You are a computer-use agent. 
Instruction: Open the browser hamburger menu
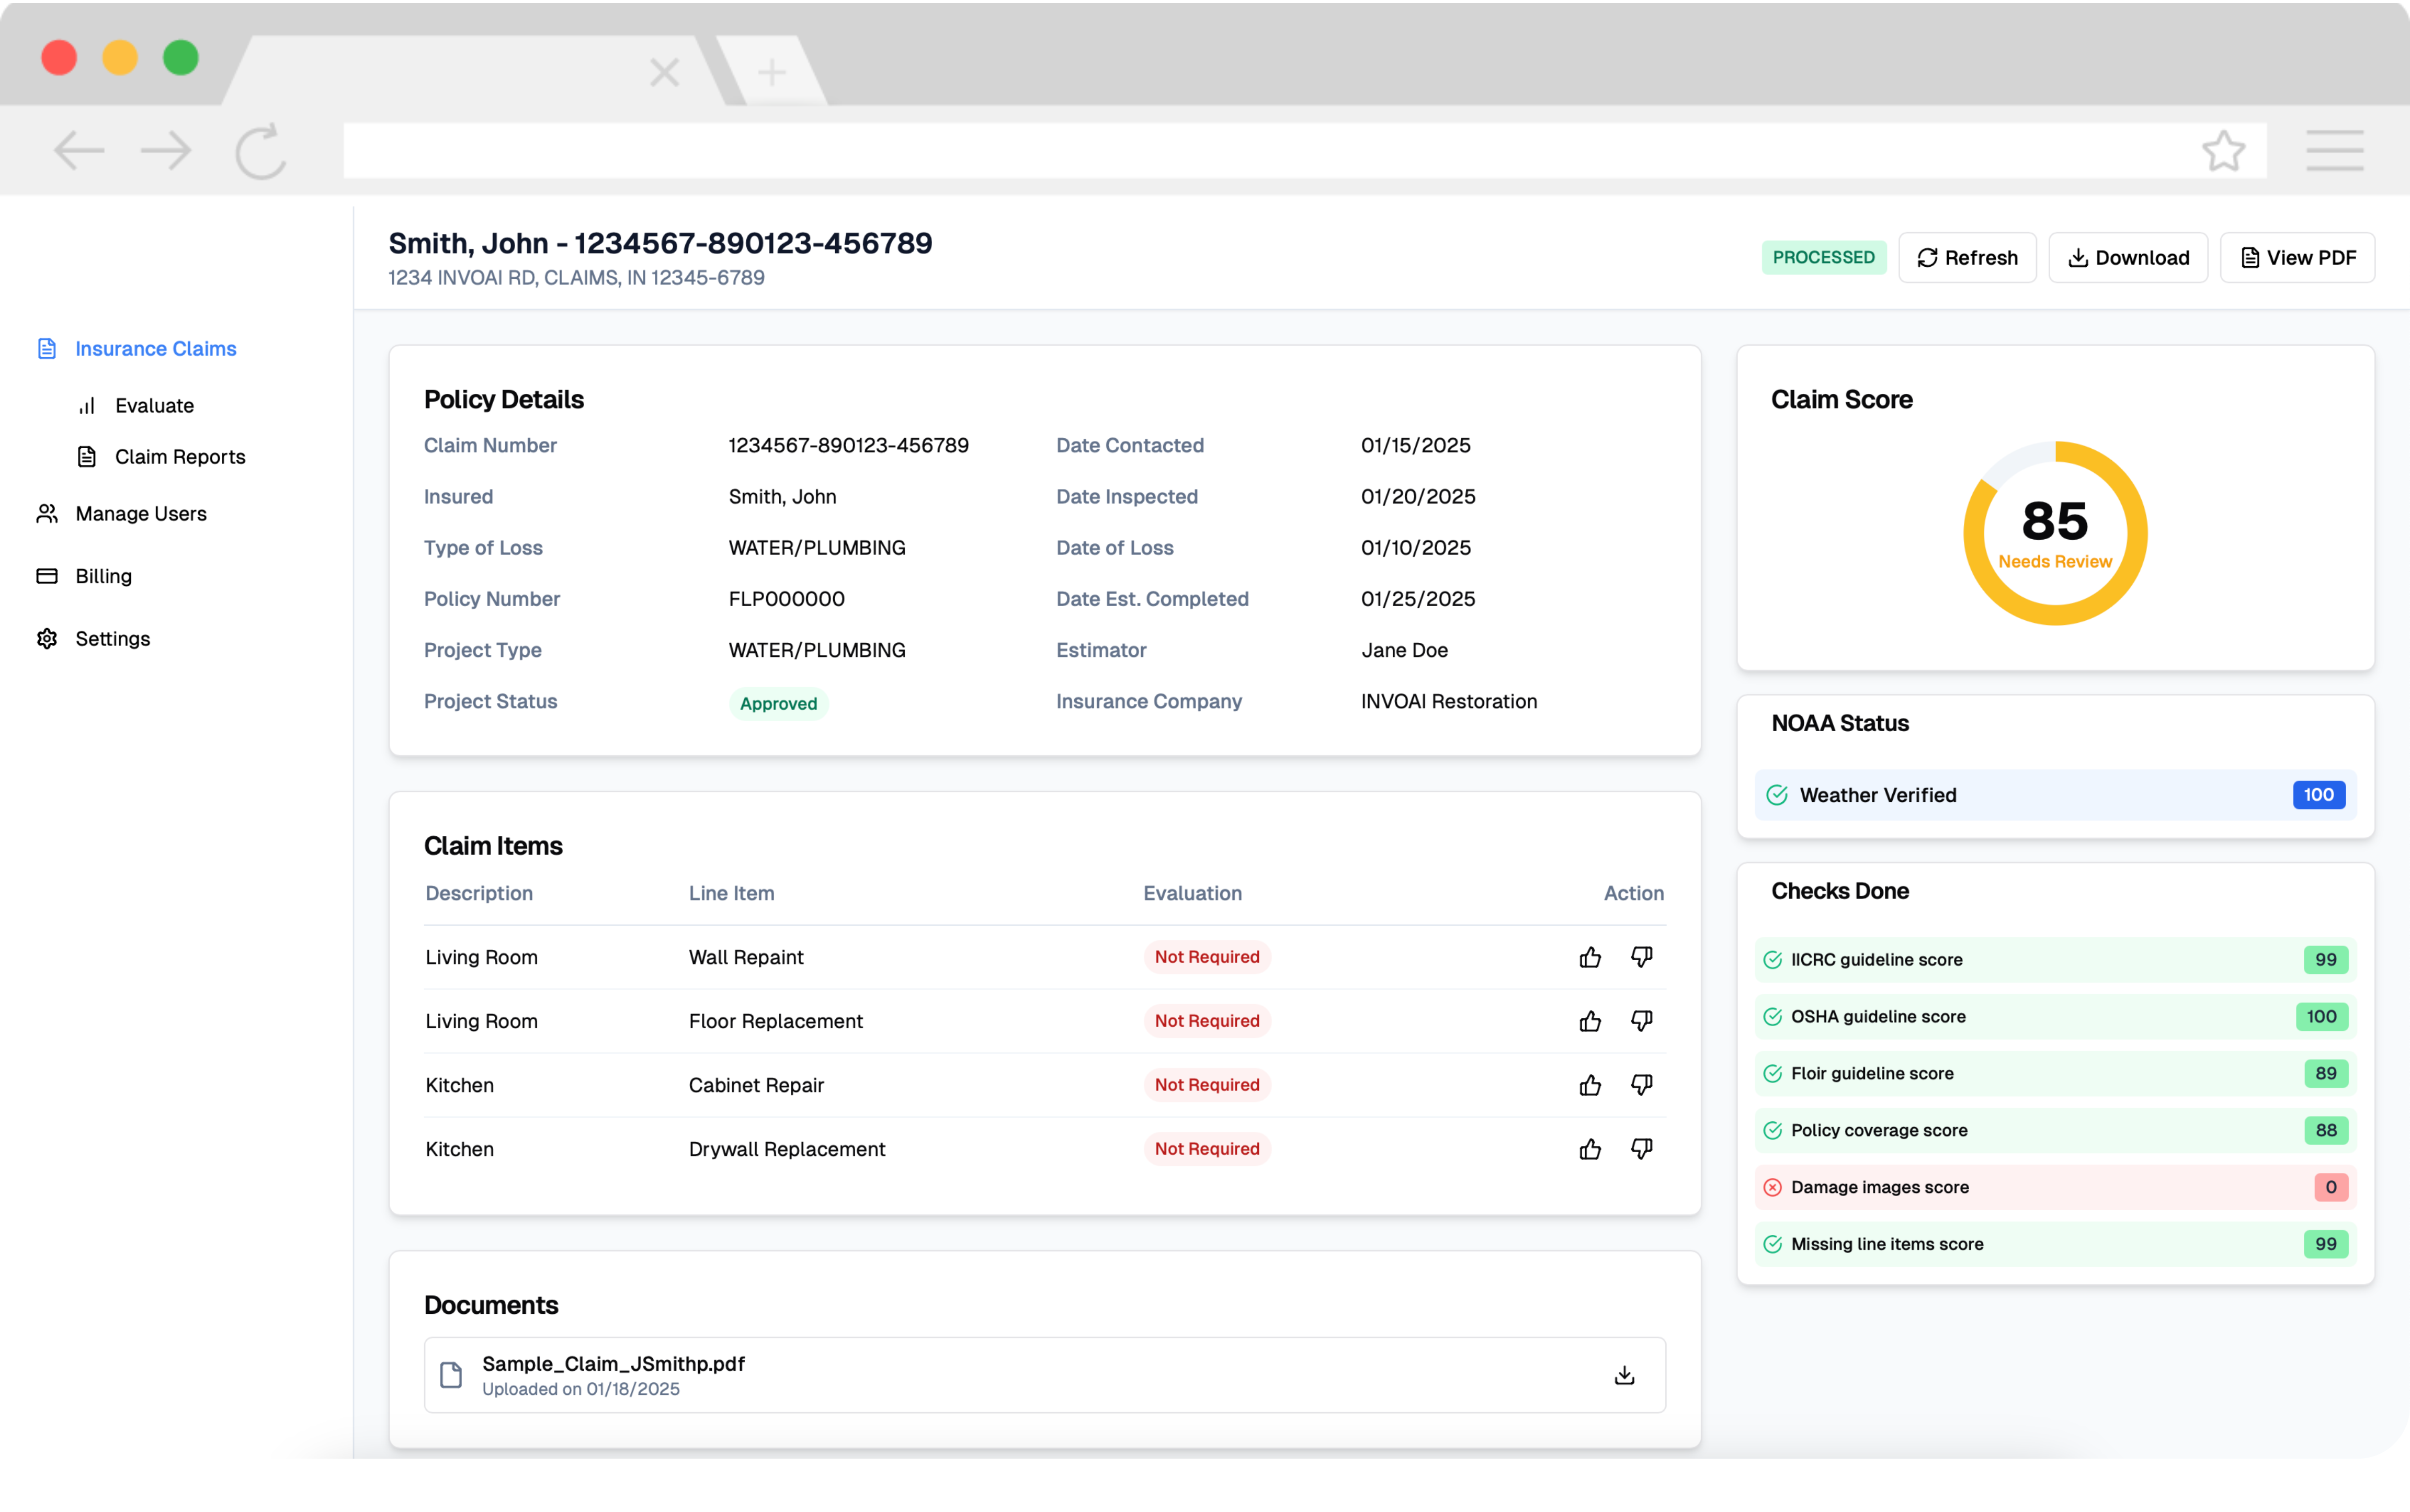[2334, 150]
